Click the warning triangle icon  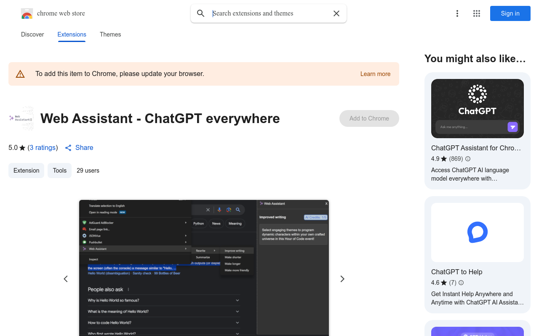tap(20, 74)
